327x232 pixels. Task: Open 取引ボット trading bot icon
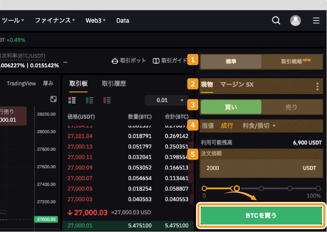115,61
